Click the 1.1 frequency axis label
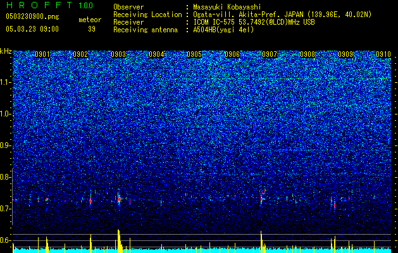The width and height of the screenshot is (398, 253). point(6,82)
